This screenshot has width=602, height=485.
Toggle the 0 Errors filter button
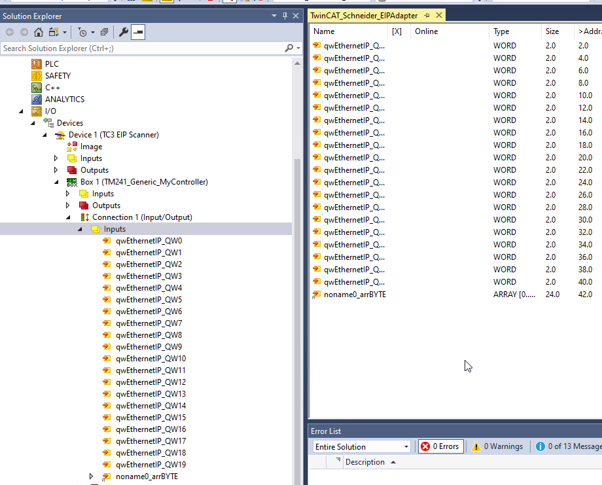pos(441,446)
